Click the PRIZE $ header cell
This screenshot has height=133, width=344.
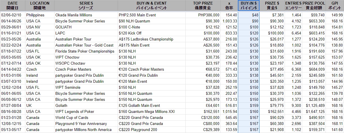coord(272,5)
